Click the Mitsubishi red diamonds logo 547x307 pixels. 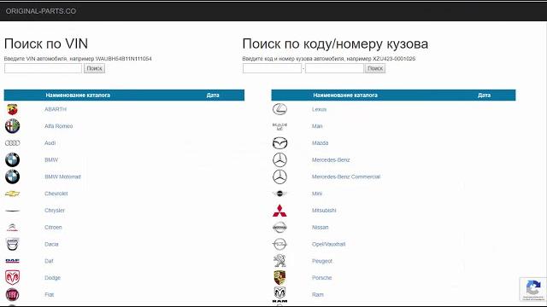[x=279, y=211]
